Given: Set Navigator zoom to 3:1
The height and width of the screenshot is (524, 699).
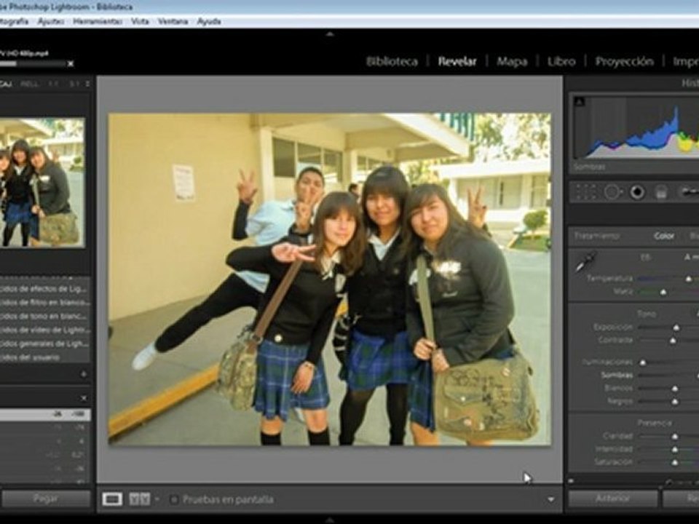Looking at the screenshot, I should point(74,84).
